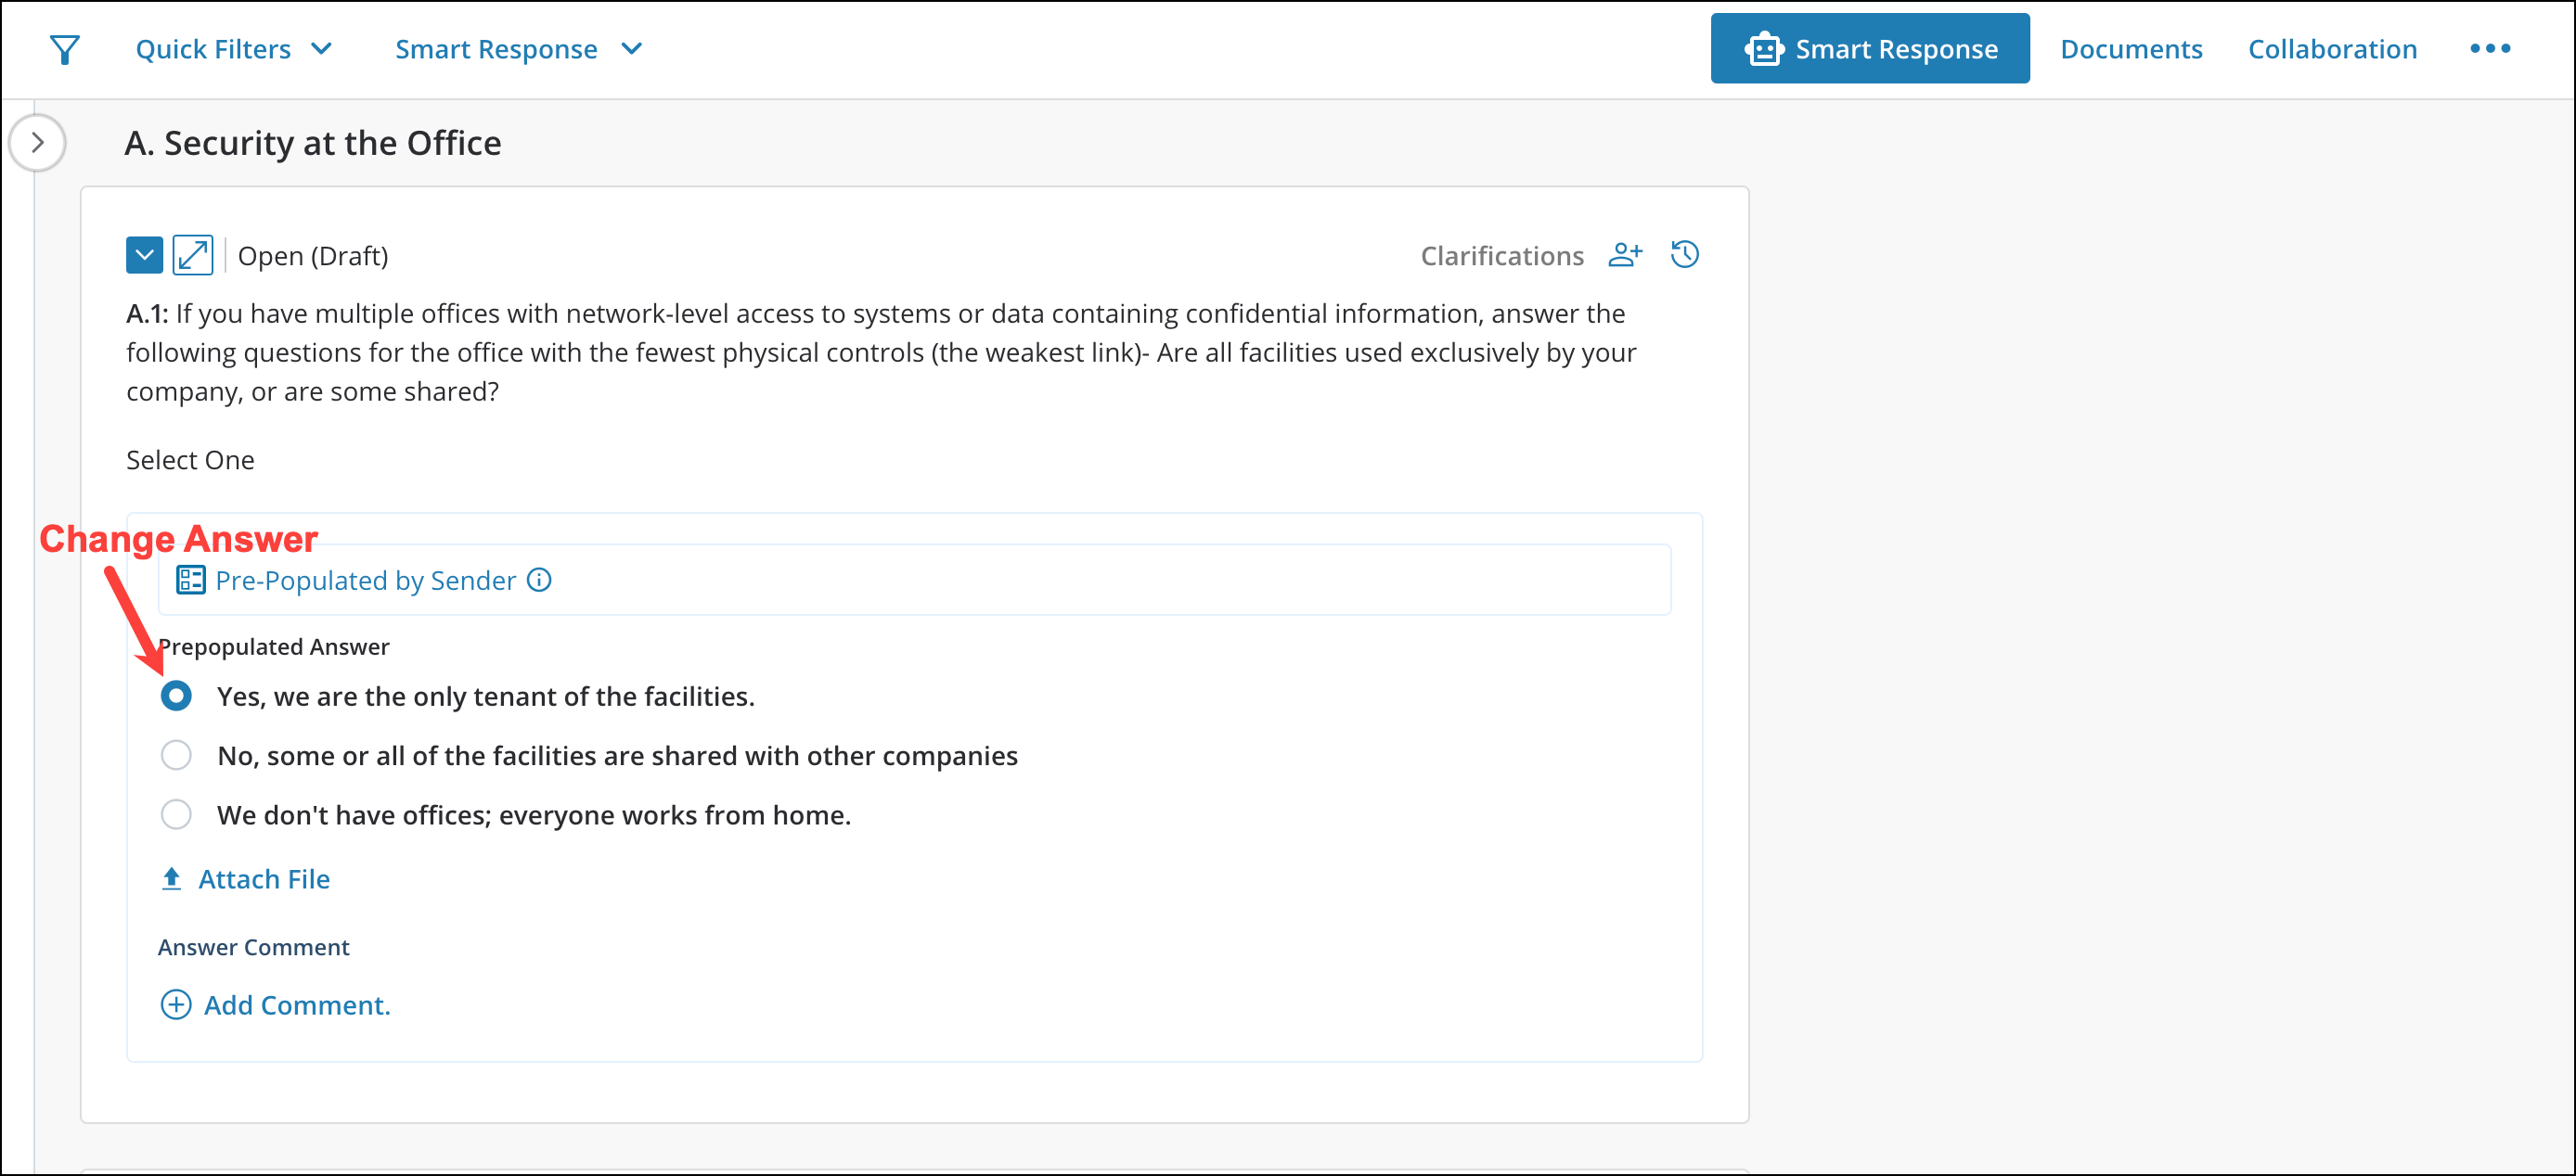Click the expand question fullscreen icon
The width and height of the screenshot is (2576, 1176).
click(192, 256)
